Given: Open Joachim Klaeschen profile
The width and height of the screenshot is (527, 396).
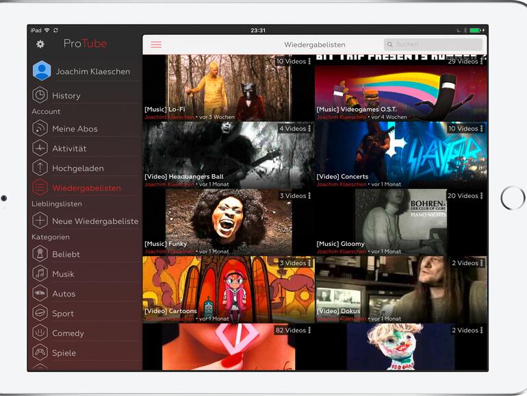Looking at the screenshot, I should (92, 71).
